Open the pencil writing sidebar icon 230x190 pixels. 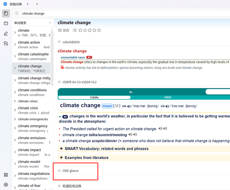coord(6,33)
